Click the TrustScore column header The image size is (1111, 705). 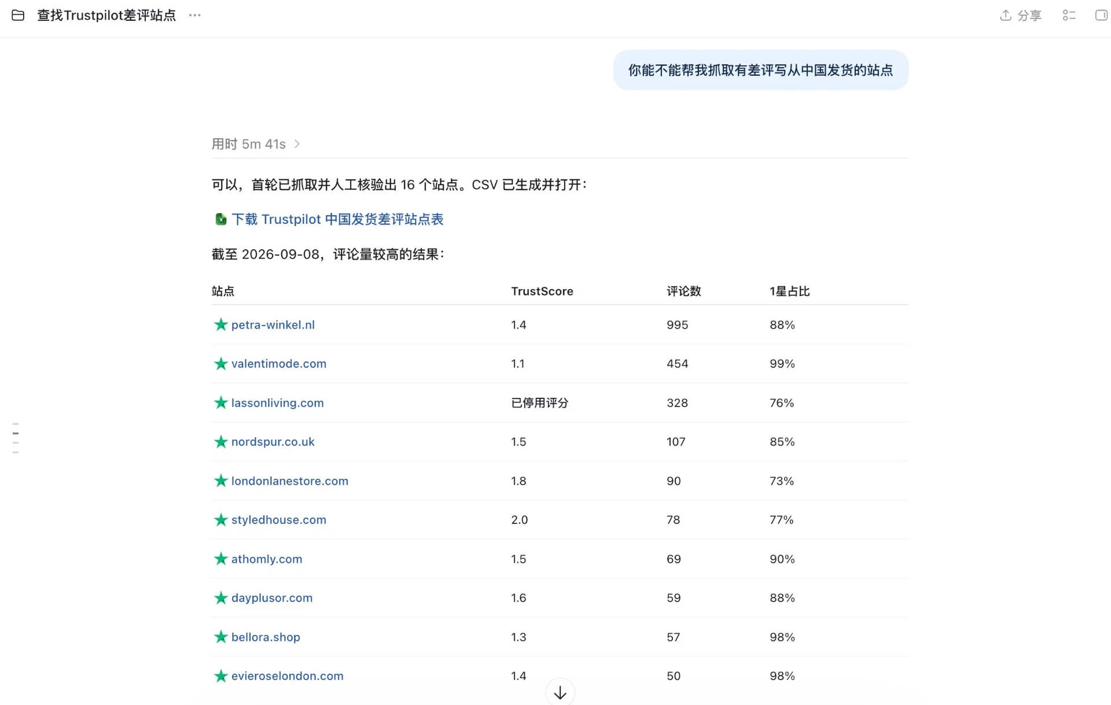542,291
